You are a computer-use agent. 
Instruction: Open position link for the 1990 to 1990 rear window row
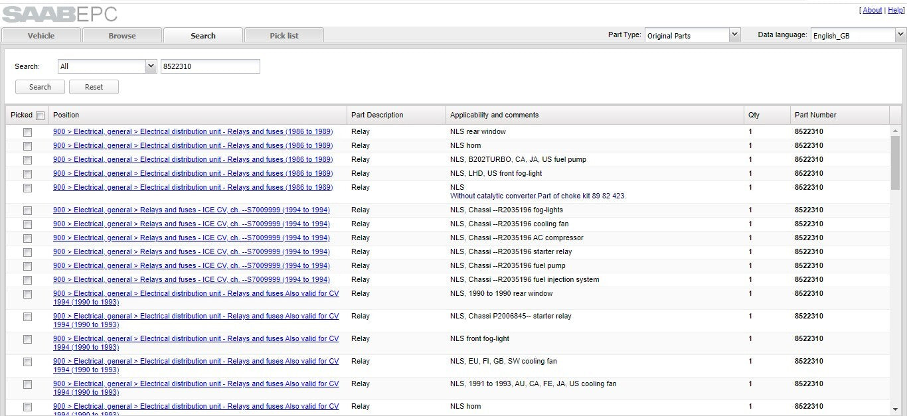[196, 298]
